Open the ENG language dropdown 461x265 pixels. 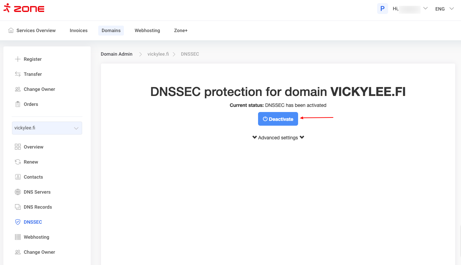pyautogui.click(x=444, y=9)
